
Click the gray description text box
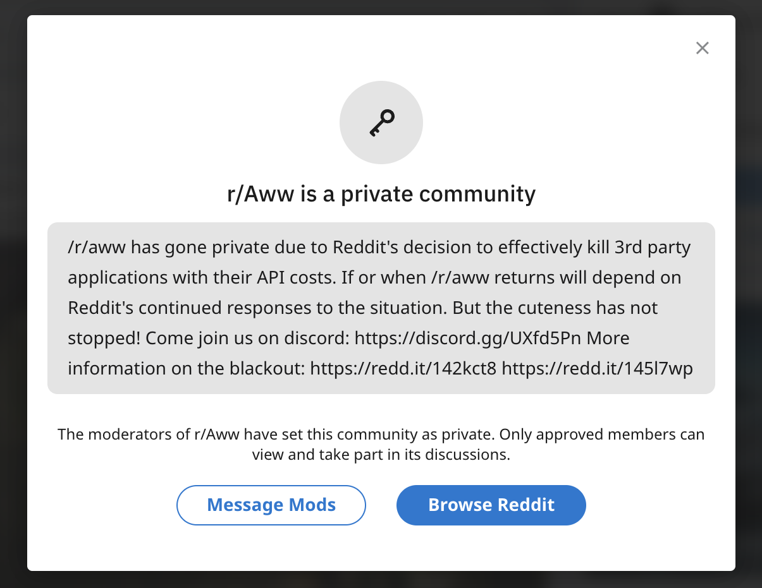click(x=381, y=308)
